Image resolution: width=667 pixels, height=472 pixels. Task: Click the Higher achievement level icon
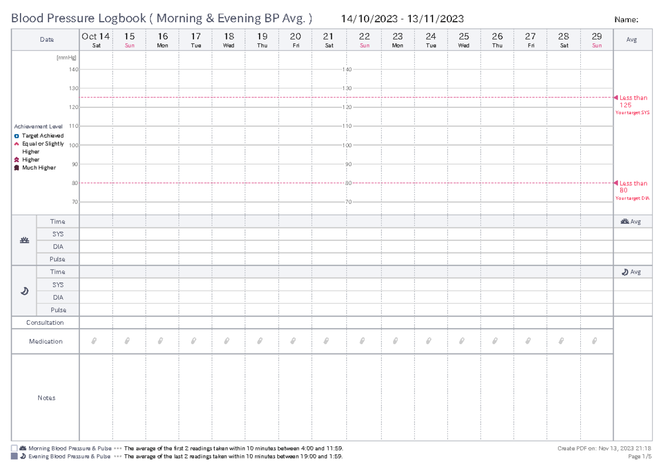coord(17,160)
